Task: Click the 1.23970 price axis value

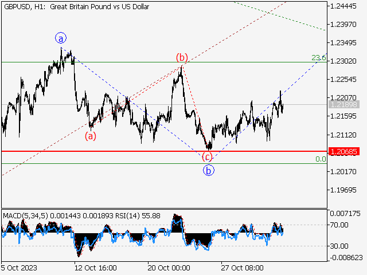Action: pyautogui.click(x=343, y=24)
